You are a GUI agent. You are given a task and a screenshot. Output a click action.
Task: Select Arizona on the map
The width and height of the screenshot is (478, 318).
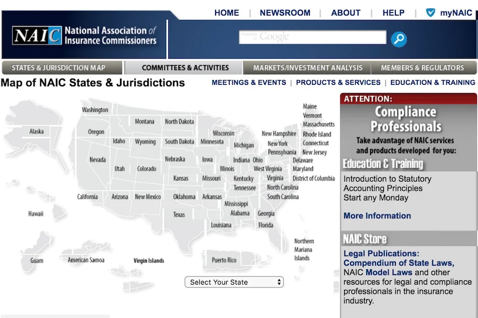click(119, 196)
